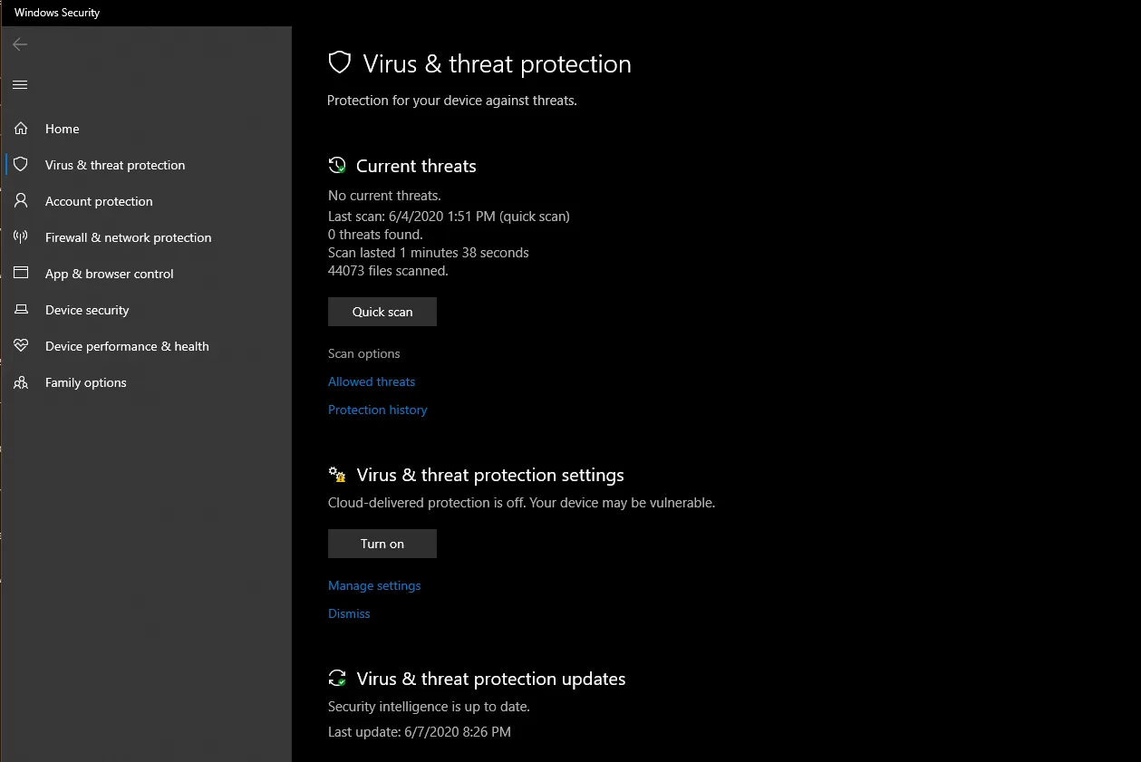Select Device performance & health
This screenshot has width=1141, height=762.
(x=127, y=346)
